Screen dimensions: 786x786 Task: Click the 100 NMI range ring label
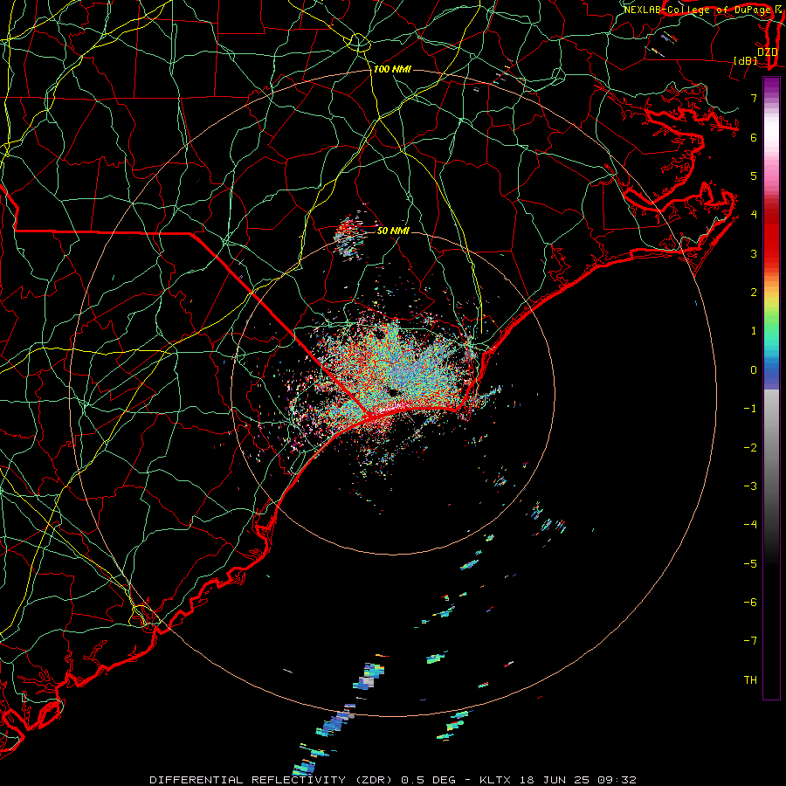pos(392,69)
